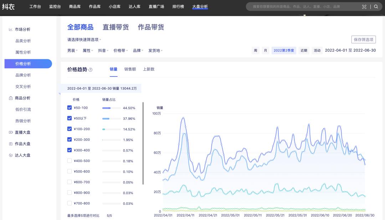
Task: Click the magnifier search icon
Action: click(375, 6)
